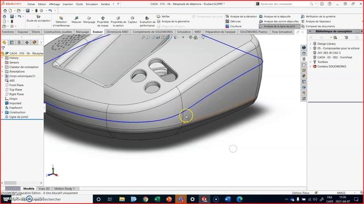Open the Fichier menu
The height and width of the screenshot is (204, 364).
[x=31, y=4]
